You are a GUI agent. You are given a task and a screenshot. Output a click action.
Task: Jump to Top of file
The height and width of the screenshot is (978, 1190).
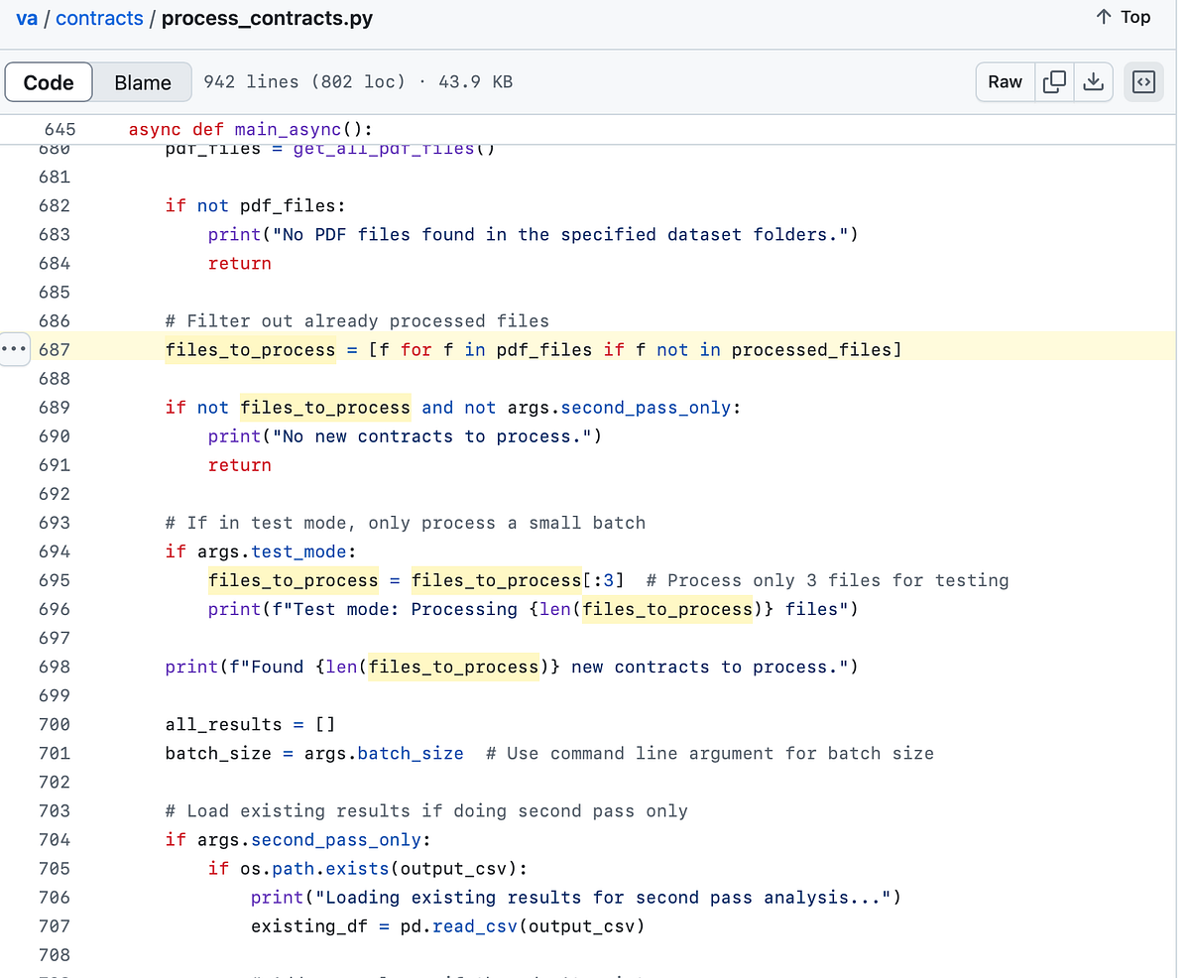pyautogui.click(x=1124, y=17)
